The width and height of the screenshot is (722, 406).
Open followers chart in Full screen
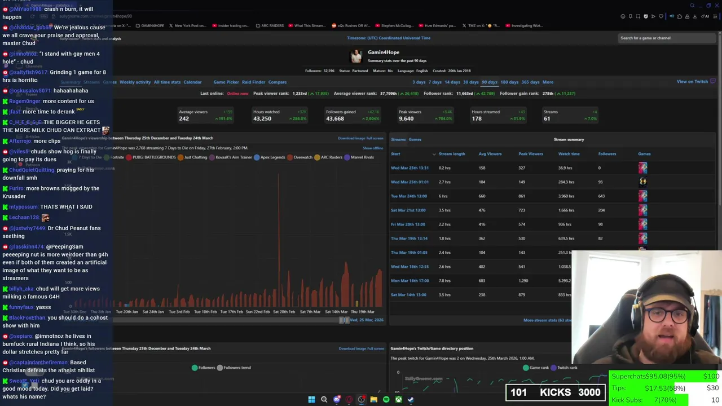point(375,348)
